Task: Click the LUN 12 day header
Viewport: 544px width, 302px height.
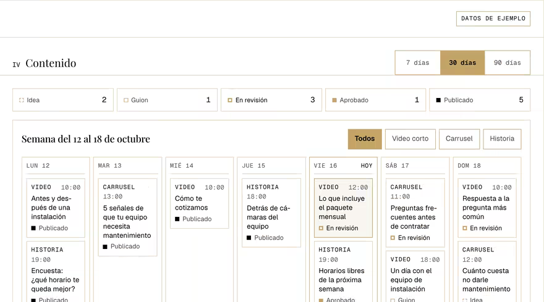Action: (38, 166)
